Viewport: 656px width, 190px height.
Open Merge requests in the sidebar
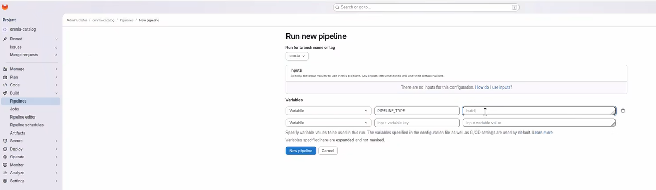point(31,55)
